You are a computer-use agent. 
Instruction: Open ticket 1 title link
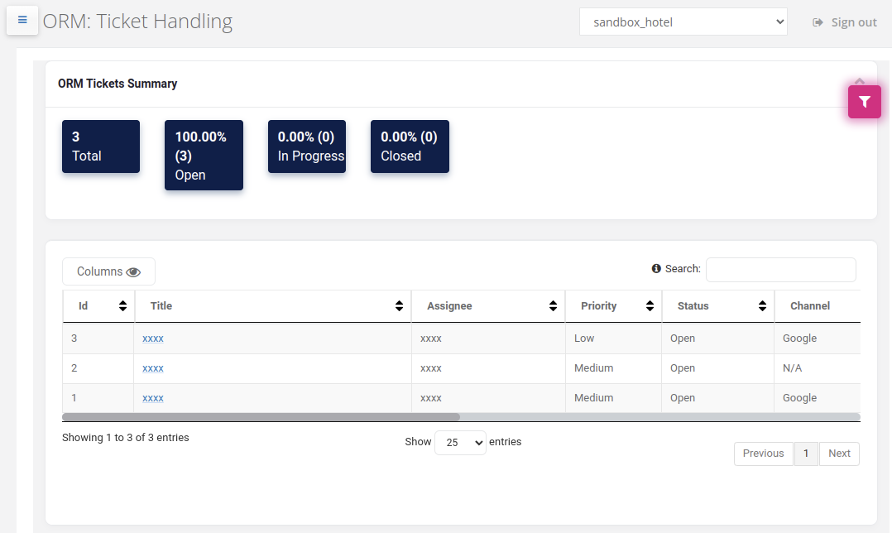(x=153, y=398)
